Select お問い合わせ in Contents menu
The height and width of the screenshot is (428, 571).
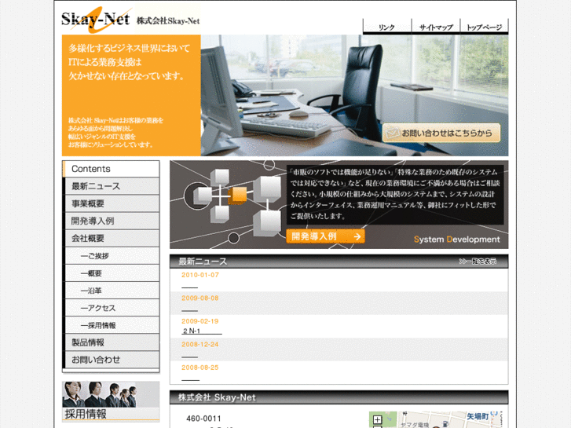tap(111, 360)
